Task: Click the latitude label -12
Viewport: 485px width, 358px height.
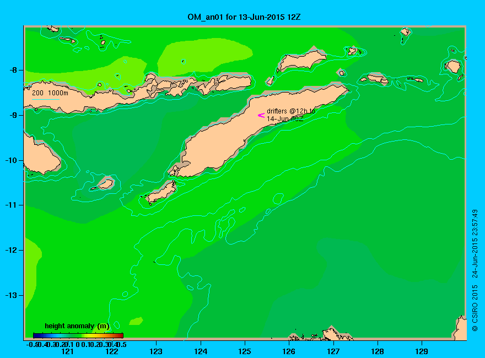Action: point(10,250)
